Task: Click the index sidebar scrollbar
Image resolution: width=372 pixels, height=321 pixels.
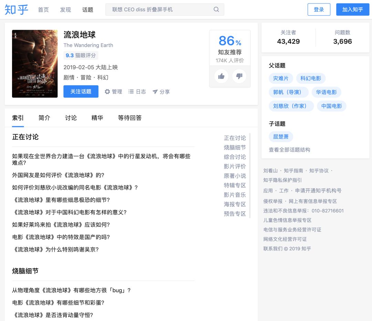Action: (x=250, y=175)
